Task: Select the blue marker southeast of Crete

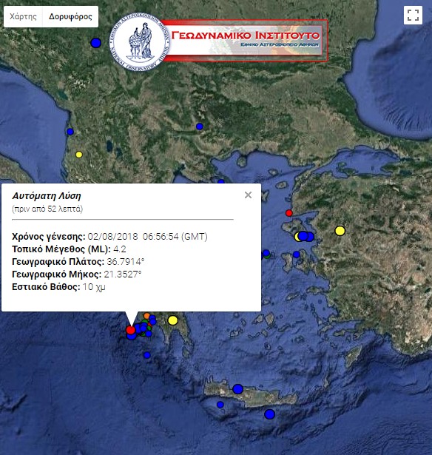Action: pos(269,414)
